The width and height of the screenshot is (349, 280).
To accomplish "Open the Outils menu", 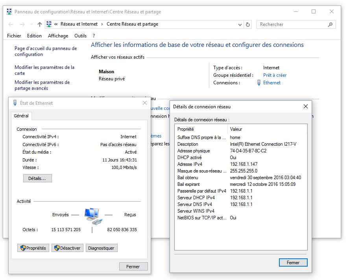I will click(x=80, y=36).
